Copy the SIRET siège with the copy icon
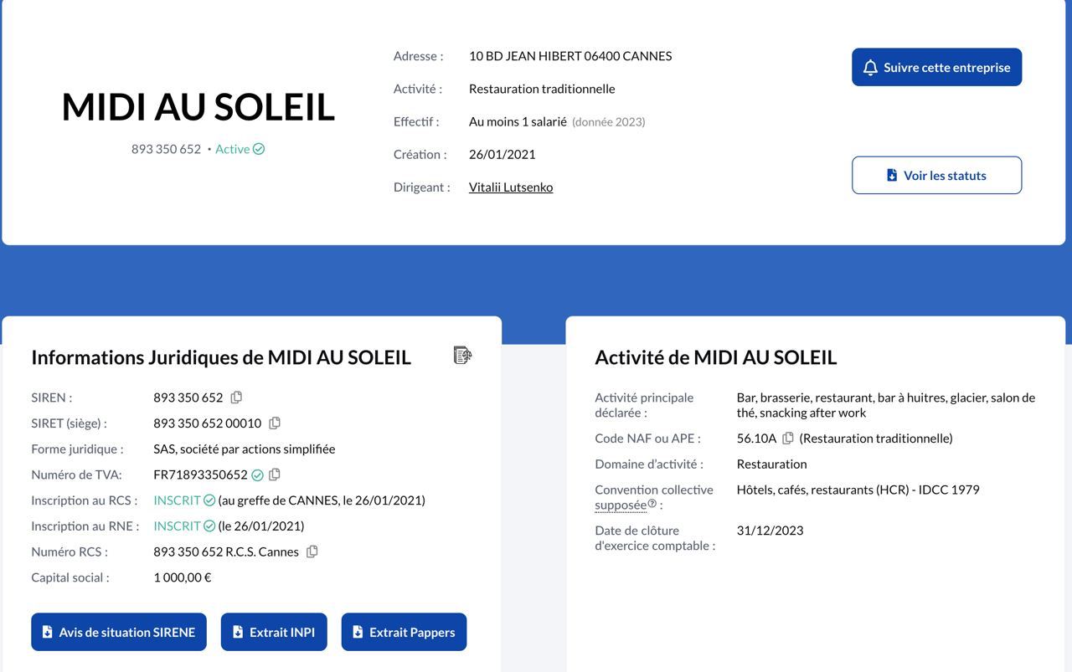 point(275,423)
